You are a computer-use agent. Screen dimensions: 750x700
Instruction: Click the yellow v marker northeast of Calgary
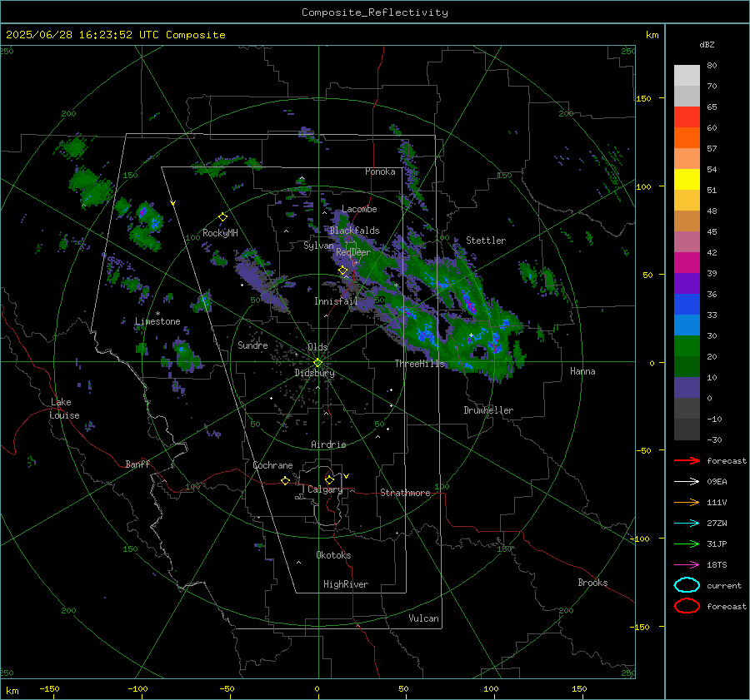click(x=347, y=476)
